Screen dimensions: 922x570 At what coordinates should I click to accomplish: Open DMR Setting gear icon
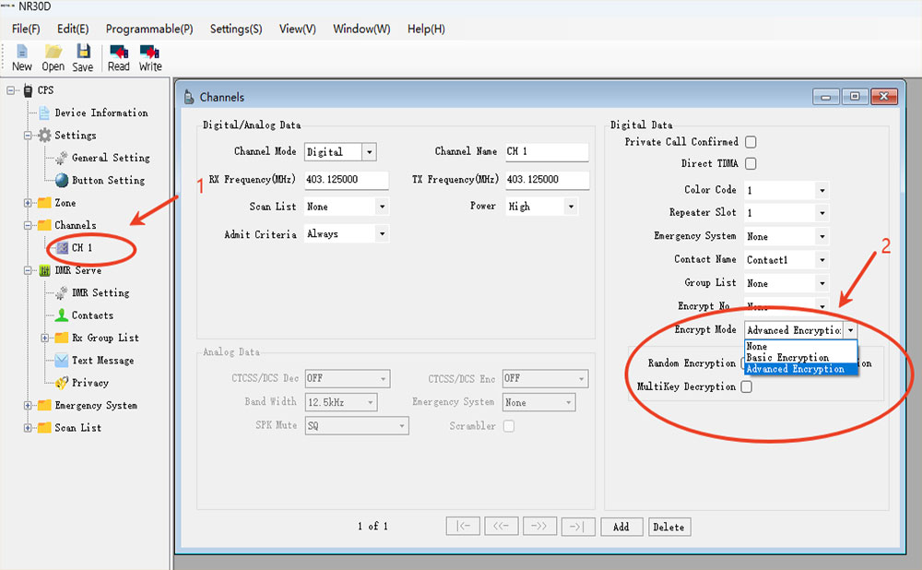pyautogui.click(x=61, y=293)
